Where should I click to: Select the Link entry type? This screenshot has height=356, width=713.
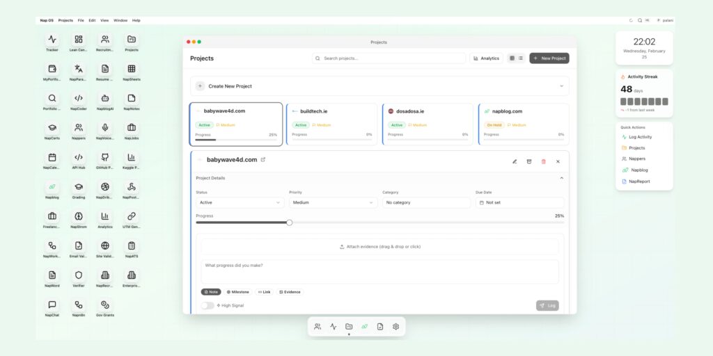click(x=264, y=292)
